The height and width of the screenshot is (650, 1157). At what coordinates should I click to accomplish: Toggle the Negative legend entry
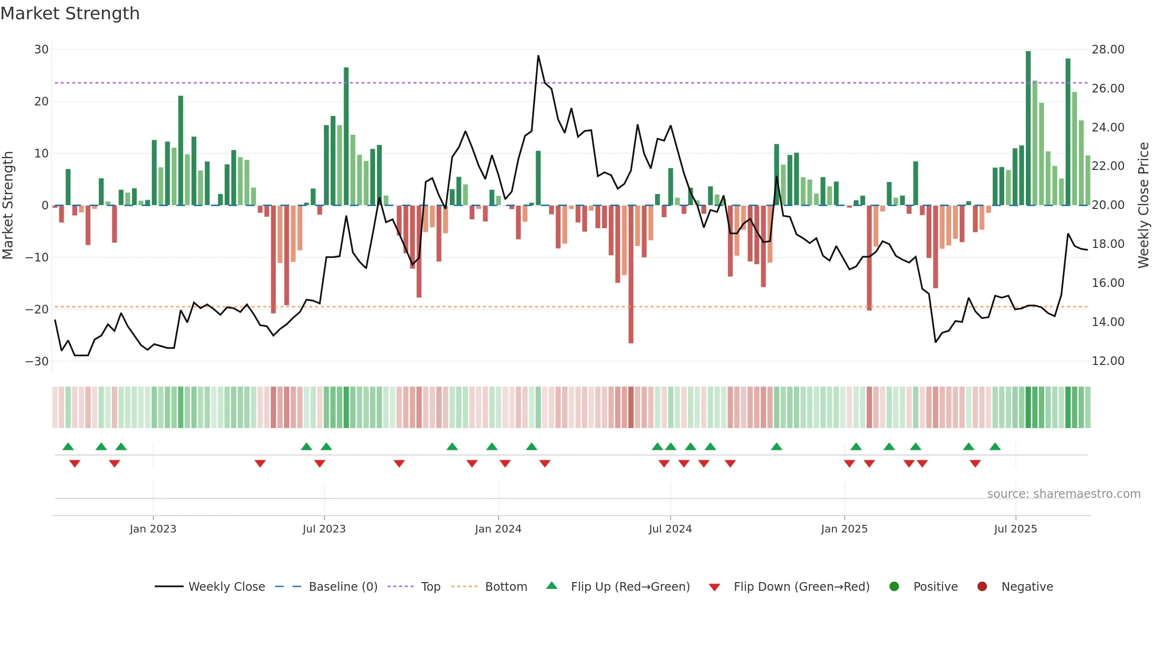[x=1015, y=586]
